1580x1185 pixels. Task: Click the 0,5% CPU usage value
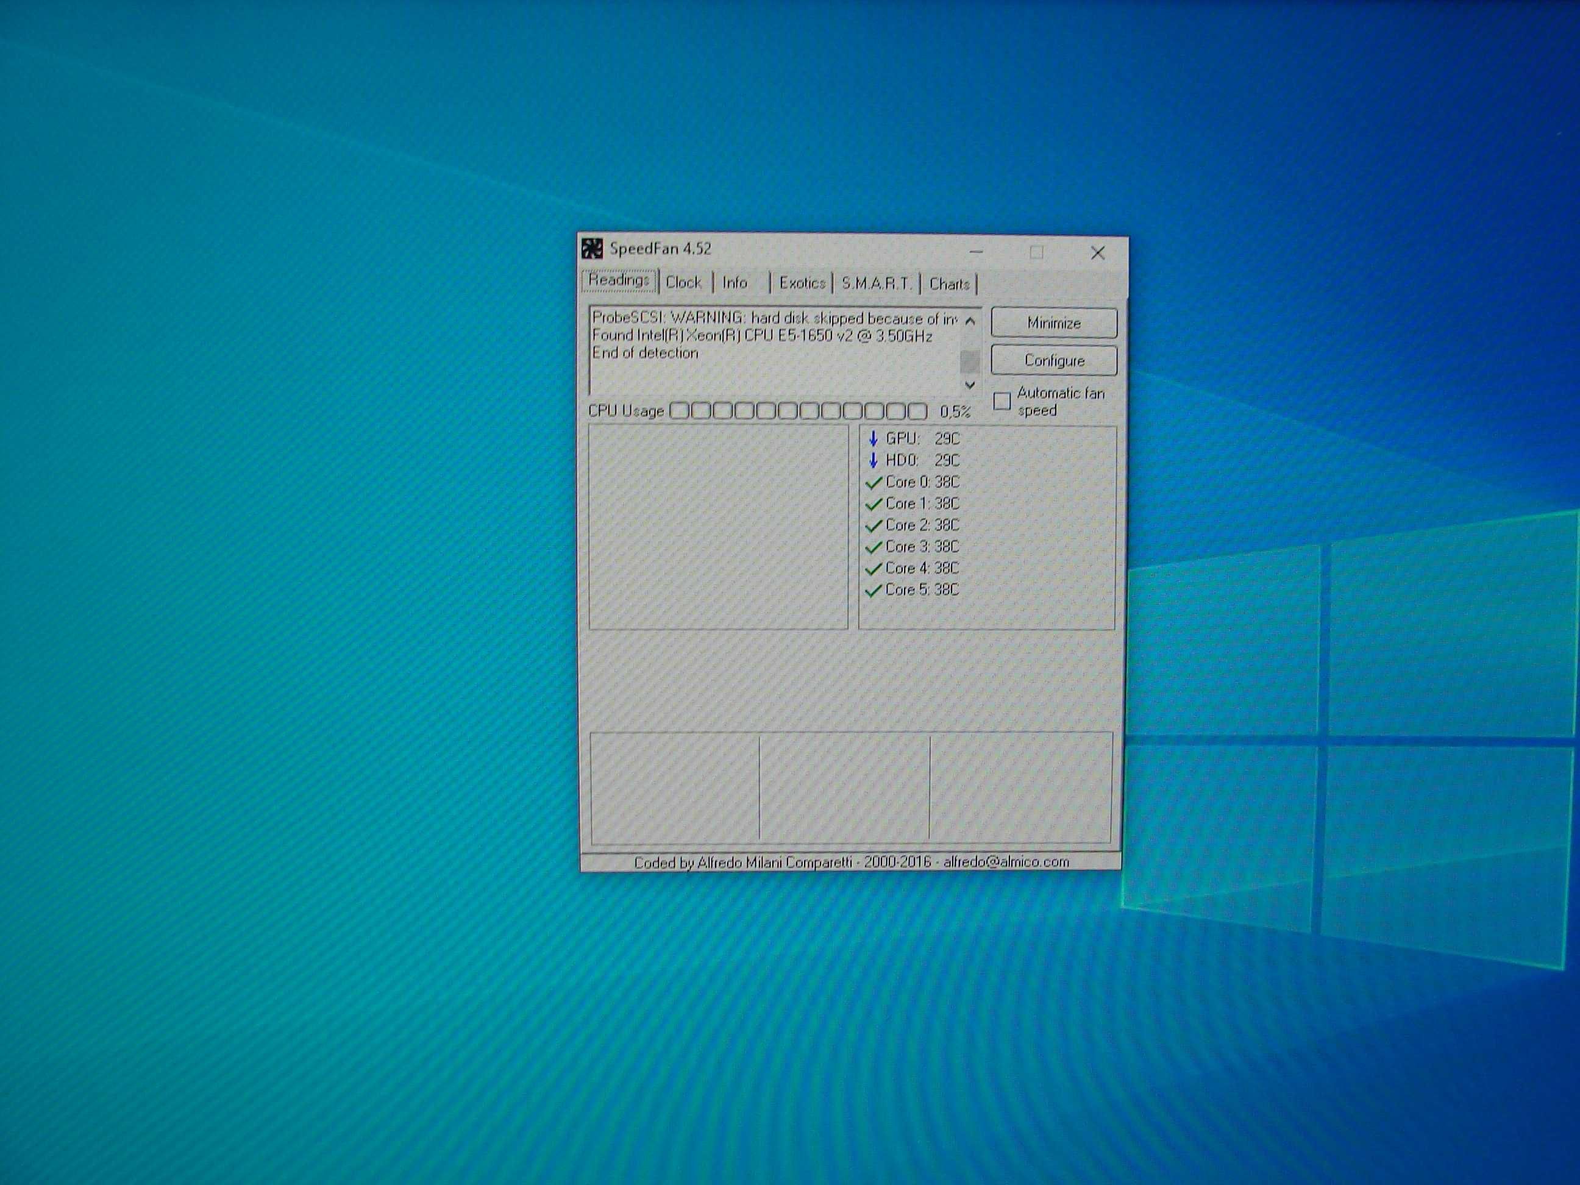(x=955, y=411)
